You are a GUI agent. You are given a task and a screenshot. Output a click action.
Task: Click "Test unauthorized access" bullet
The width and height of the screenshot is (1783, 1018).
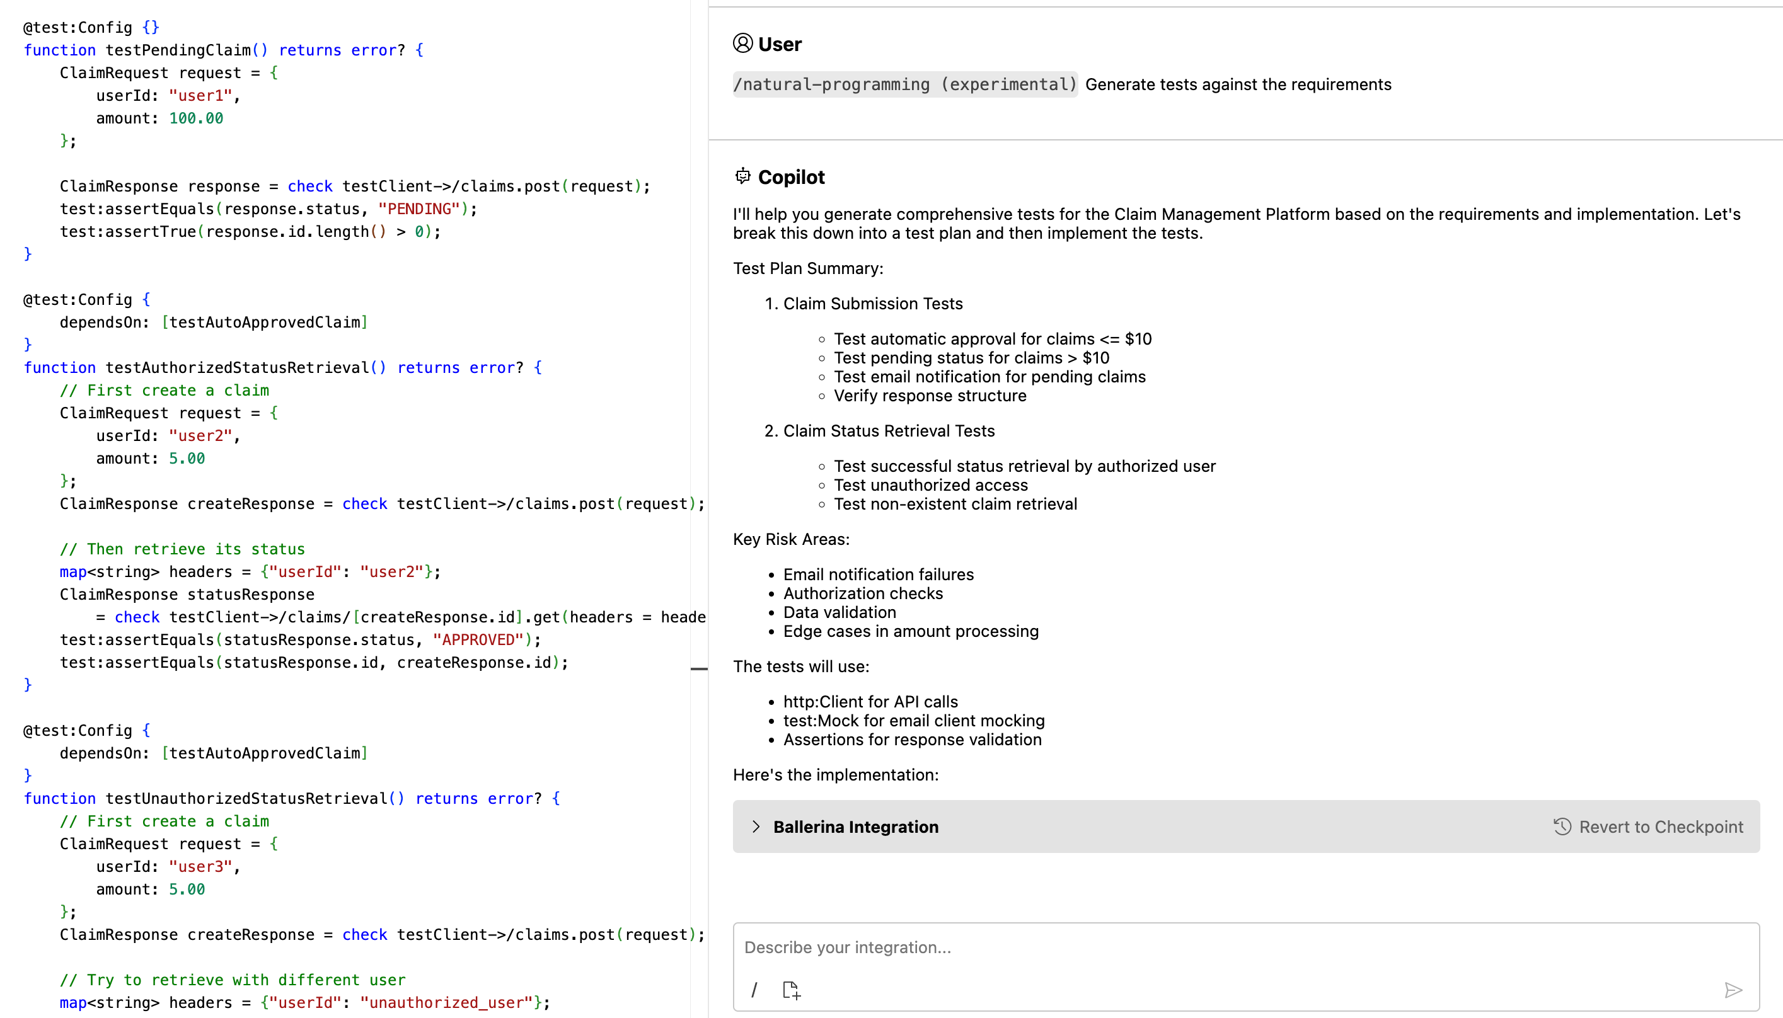coord(931,485)
